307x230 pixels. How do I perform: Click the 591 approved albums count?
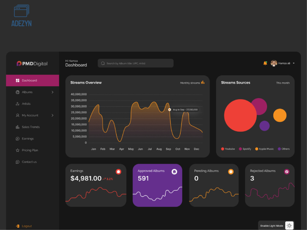pyautogui.click(x=143, y=178)
